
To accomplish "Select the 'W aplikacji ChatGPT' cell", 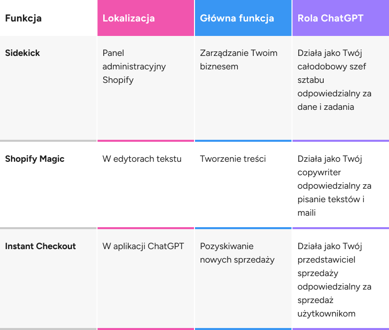I will 143,246.
